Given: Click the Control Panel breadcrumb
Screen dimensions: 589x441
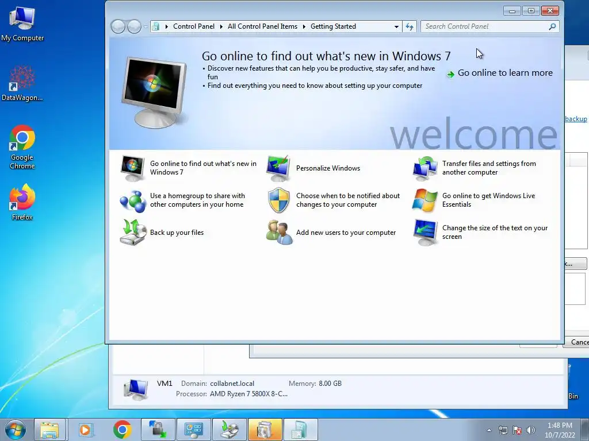Looking at the screenshot, I should tap(194, 26).
